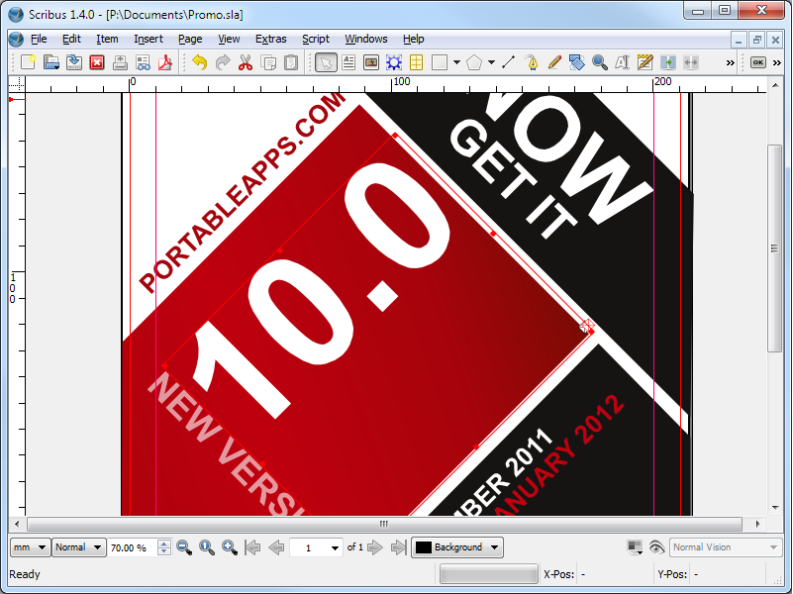The width and height of the screenshot is (793, 594).
Task: Open the Page menu
Action: 190,39
